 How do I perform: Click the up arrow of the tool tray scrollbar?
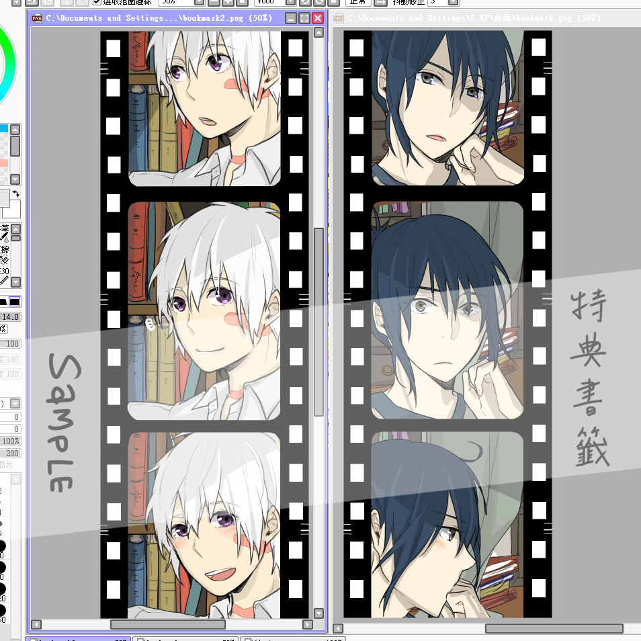point(16,229)
